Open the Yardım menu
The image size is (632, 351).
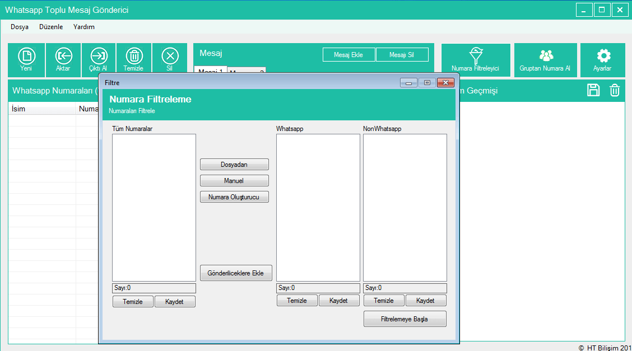(84, 27)
